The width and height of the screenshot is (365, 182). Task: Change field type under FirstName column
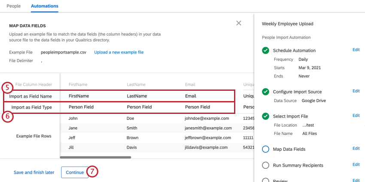click(x=81, y=107)
